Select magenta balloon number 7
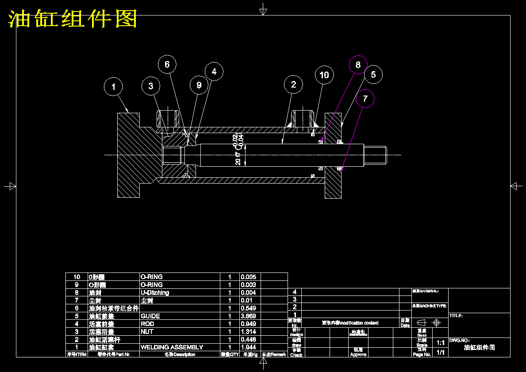526x372 pixels. pyautogui.click(x=365, y=98)
